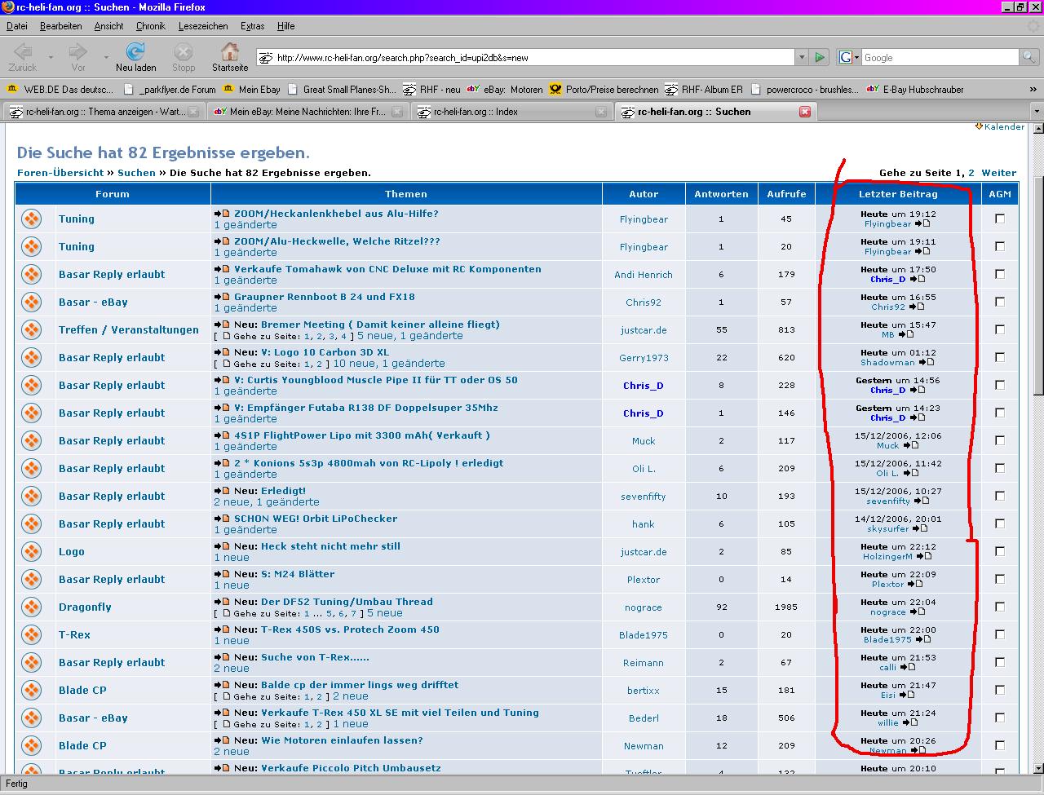Switch to the rc-heli-fan.org Index tab
The width and height of the screenshot is (1044, 795).
(x=511, y=112)
